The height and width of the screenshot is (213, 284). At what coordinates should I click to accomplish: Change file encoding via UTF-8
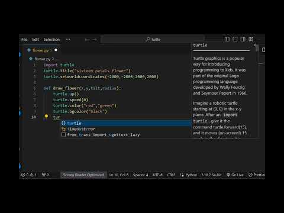click(x=157, y=175)
